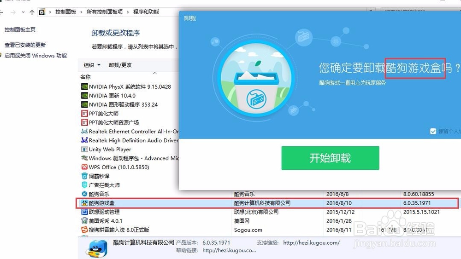Click 美图网 publisher cell
Screen dimensions: 461x259
pos(242,221)
